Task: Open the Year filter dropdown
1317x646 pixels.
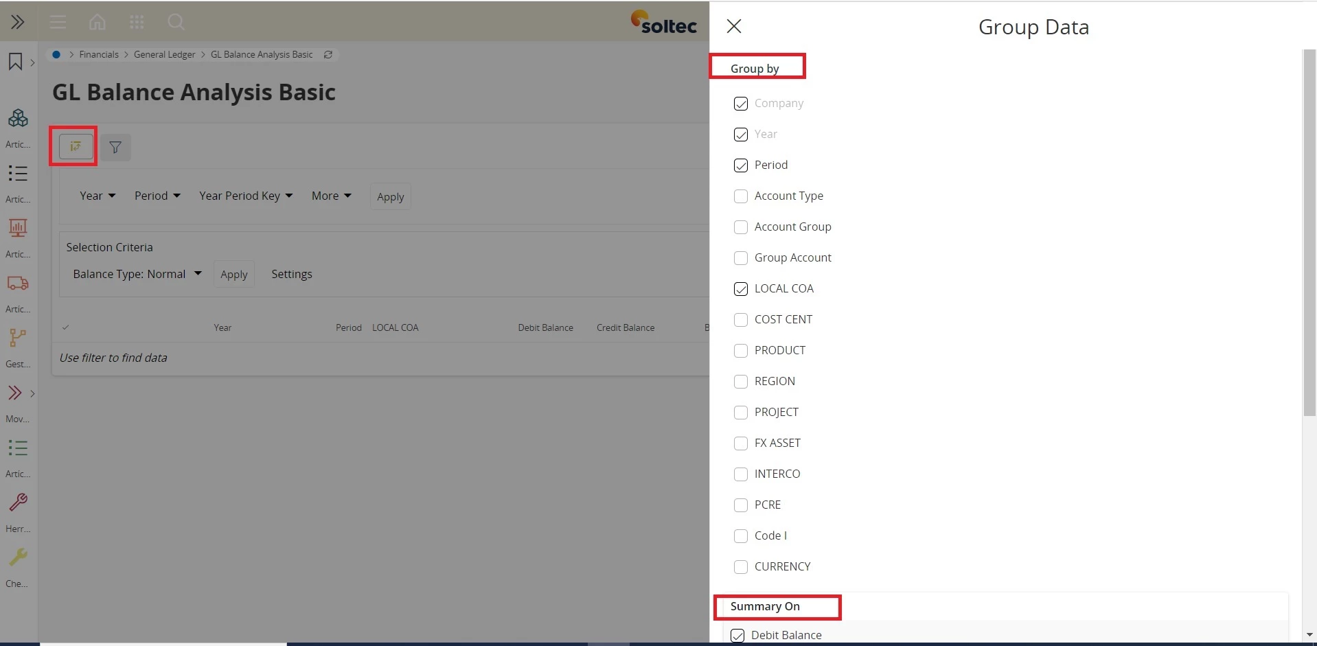Action: coord(98,196)
